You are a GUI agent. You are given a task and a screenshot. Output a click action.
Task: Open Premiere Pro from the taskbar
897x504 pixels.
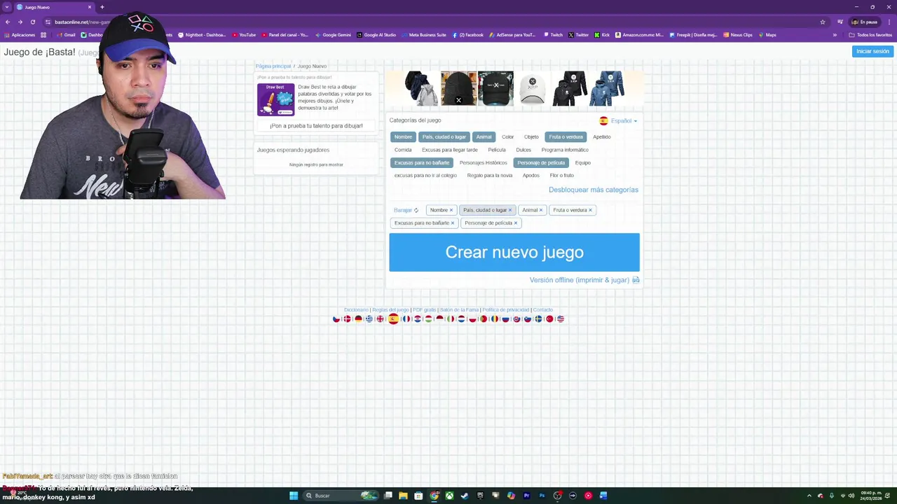[526, 496]
